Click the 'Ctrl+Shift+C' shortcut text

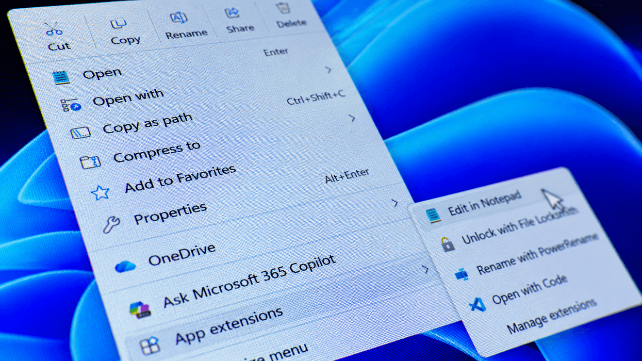point(316,97)
